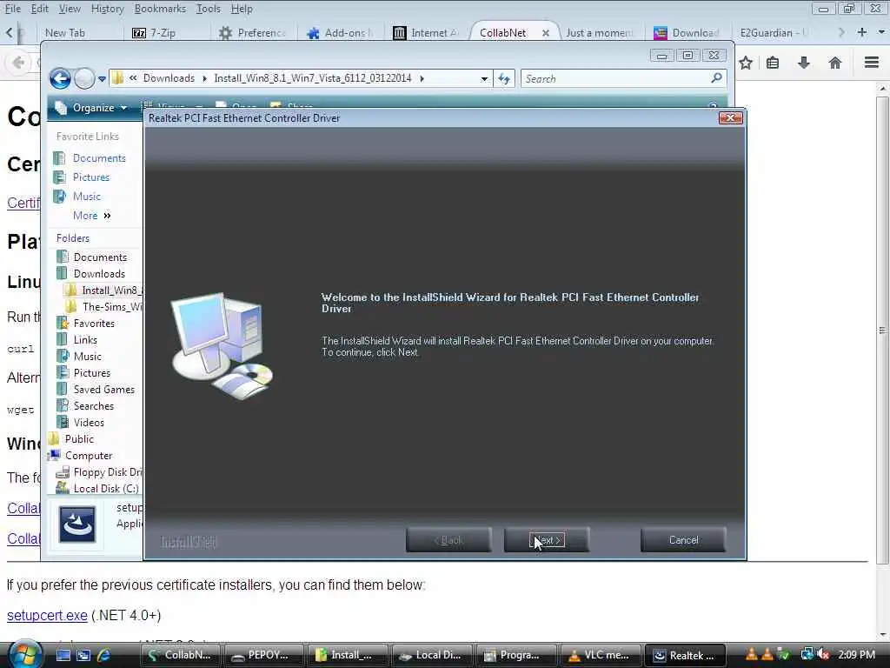This screenshot has width=890, height=668.
Task: Open a new Firefox tab
Action: pyautogui.click(x=861, y=32)
